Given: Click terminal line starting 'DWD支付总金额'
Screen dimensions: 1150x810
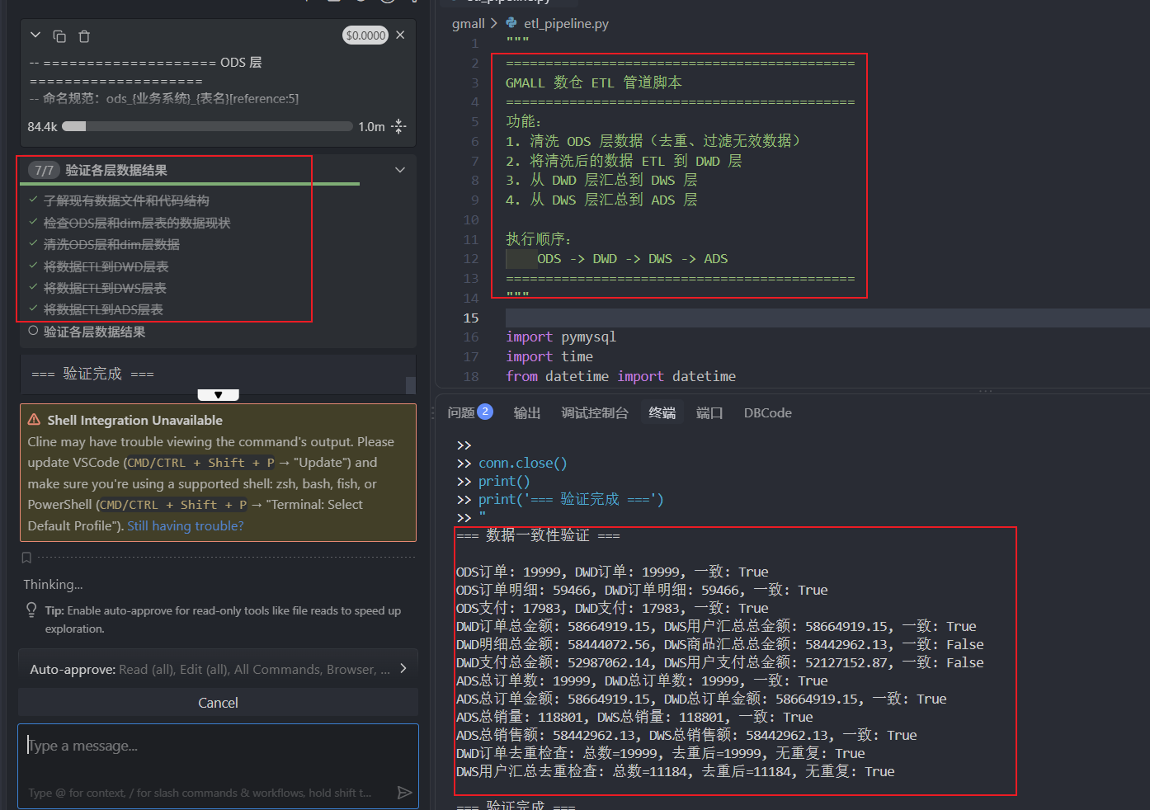Looking at the screenshot, I should coord(719,663).
